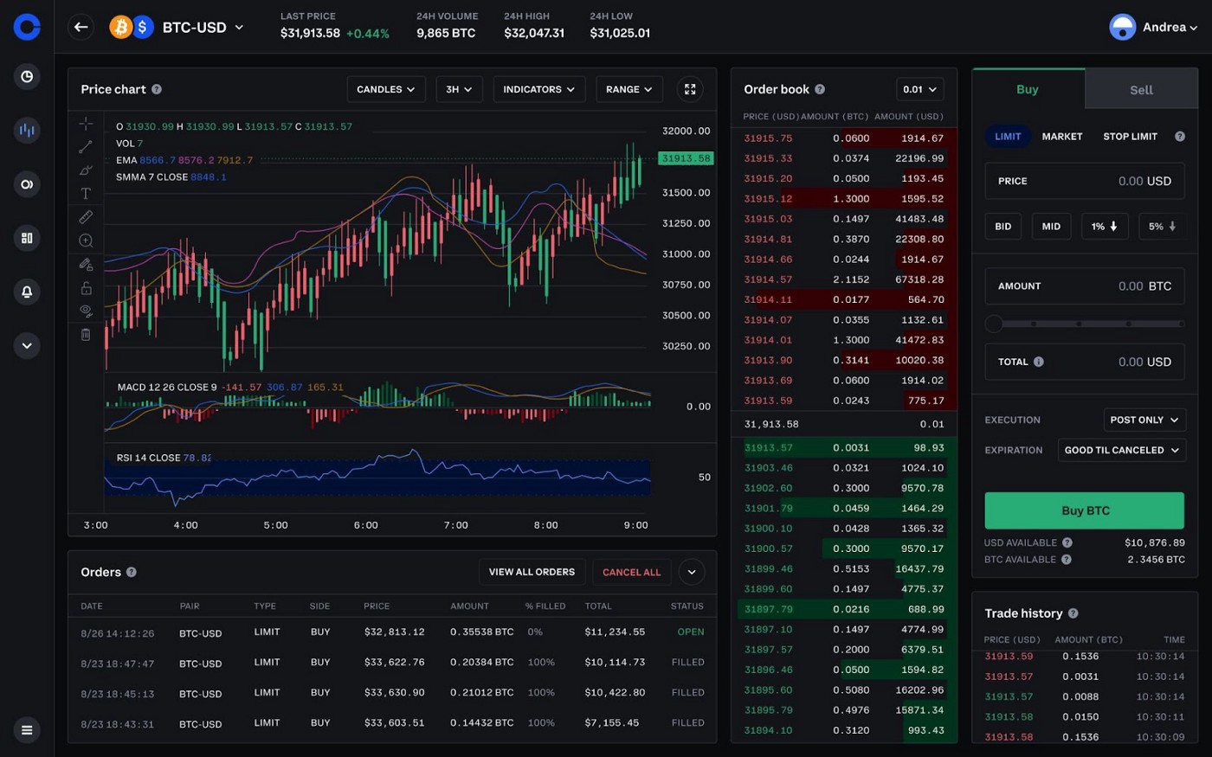Open the Indicators dropdown
Screen dimensions: 1212x757
[x=538, y=88]
